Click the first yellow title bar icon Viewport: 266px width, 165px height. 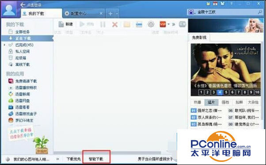point(208,3)
